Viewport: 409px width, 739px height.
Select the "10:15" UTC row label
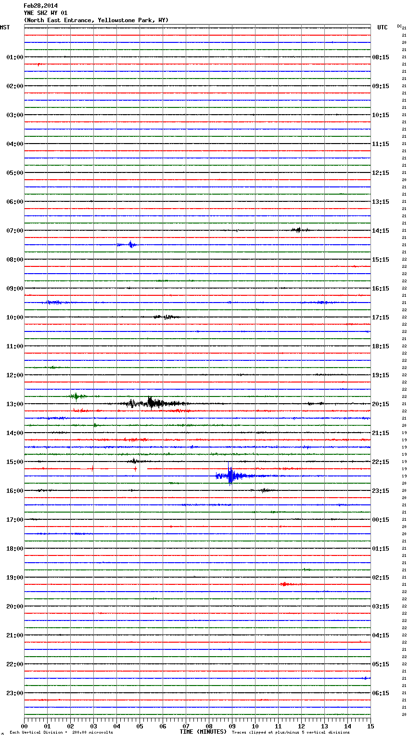(381, 115)
